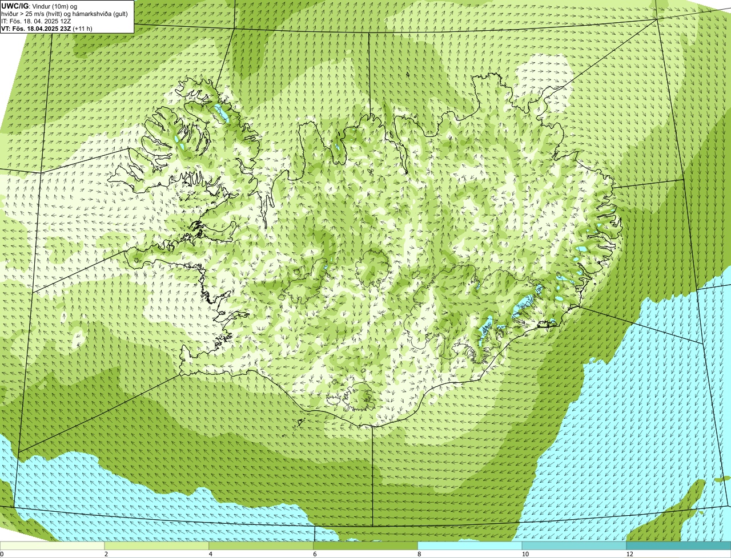Click the 2–4 m/s light green legend swatch
The width and height of the screenshot is (731, 558).
[157, 545]
